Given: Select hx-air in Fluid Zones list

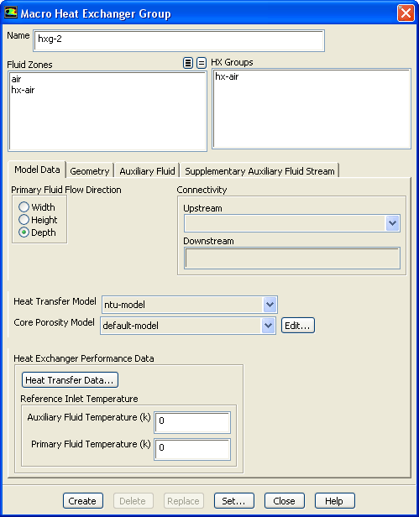Looking at the screenshot, I should coord(23,90).
